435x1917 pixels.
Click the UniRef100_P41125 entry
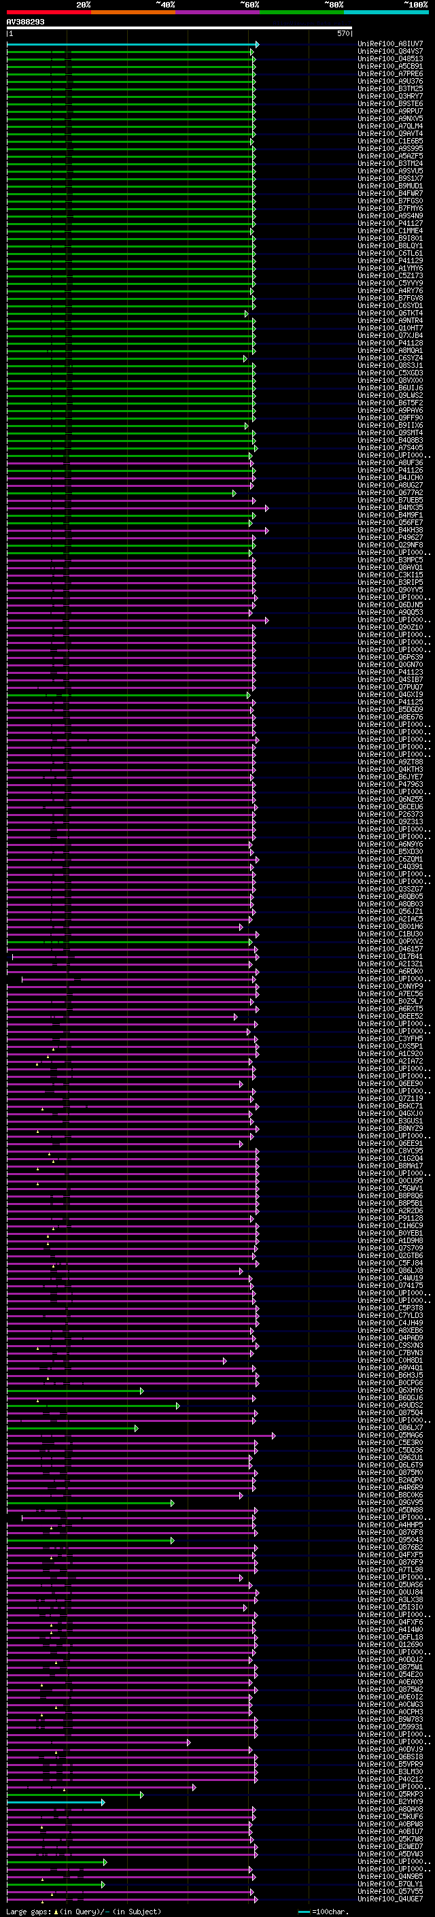click(390, 702)
